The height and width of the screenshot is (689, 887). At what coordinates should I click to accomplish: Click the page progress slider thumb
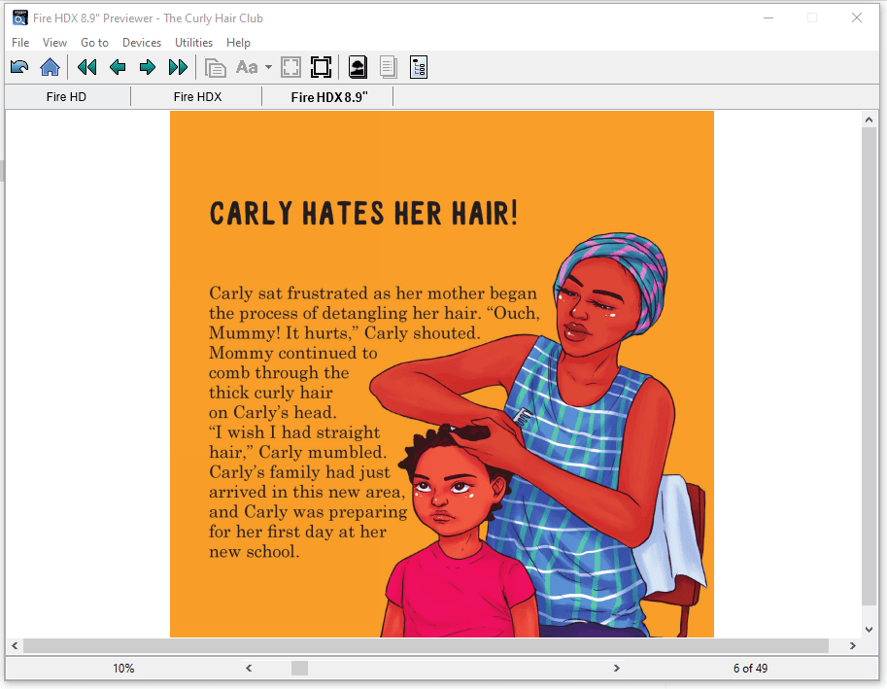pos(299,669)
